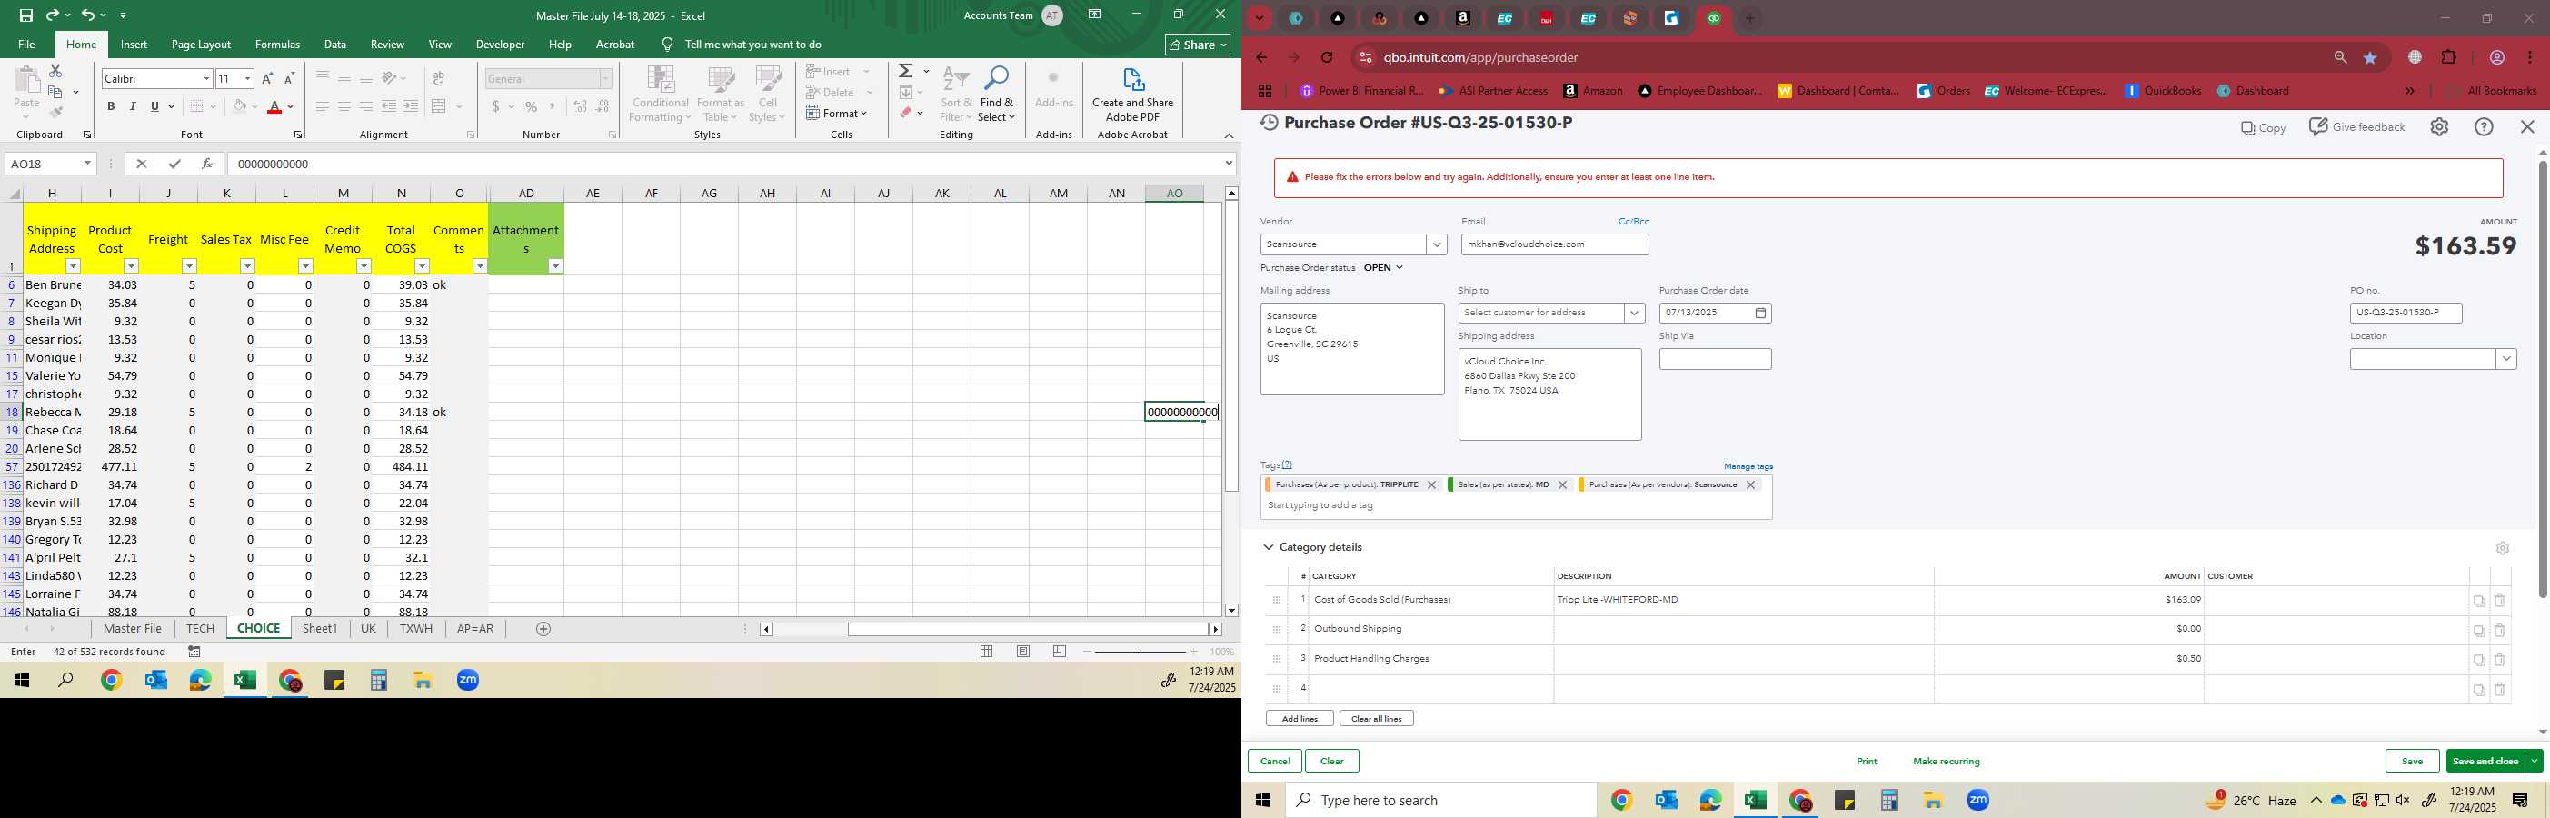The width and height of the screenshot is (2550, 818).
Task: Switch to the TXWH sheet tab
Action: tap(416, 629)
